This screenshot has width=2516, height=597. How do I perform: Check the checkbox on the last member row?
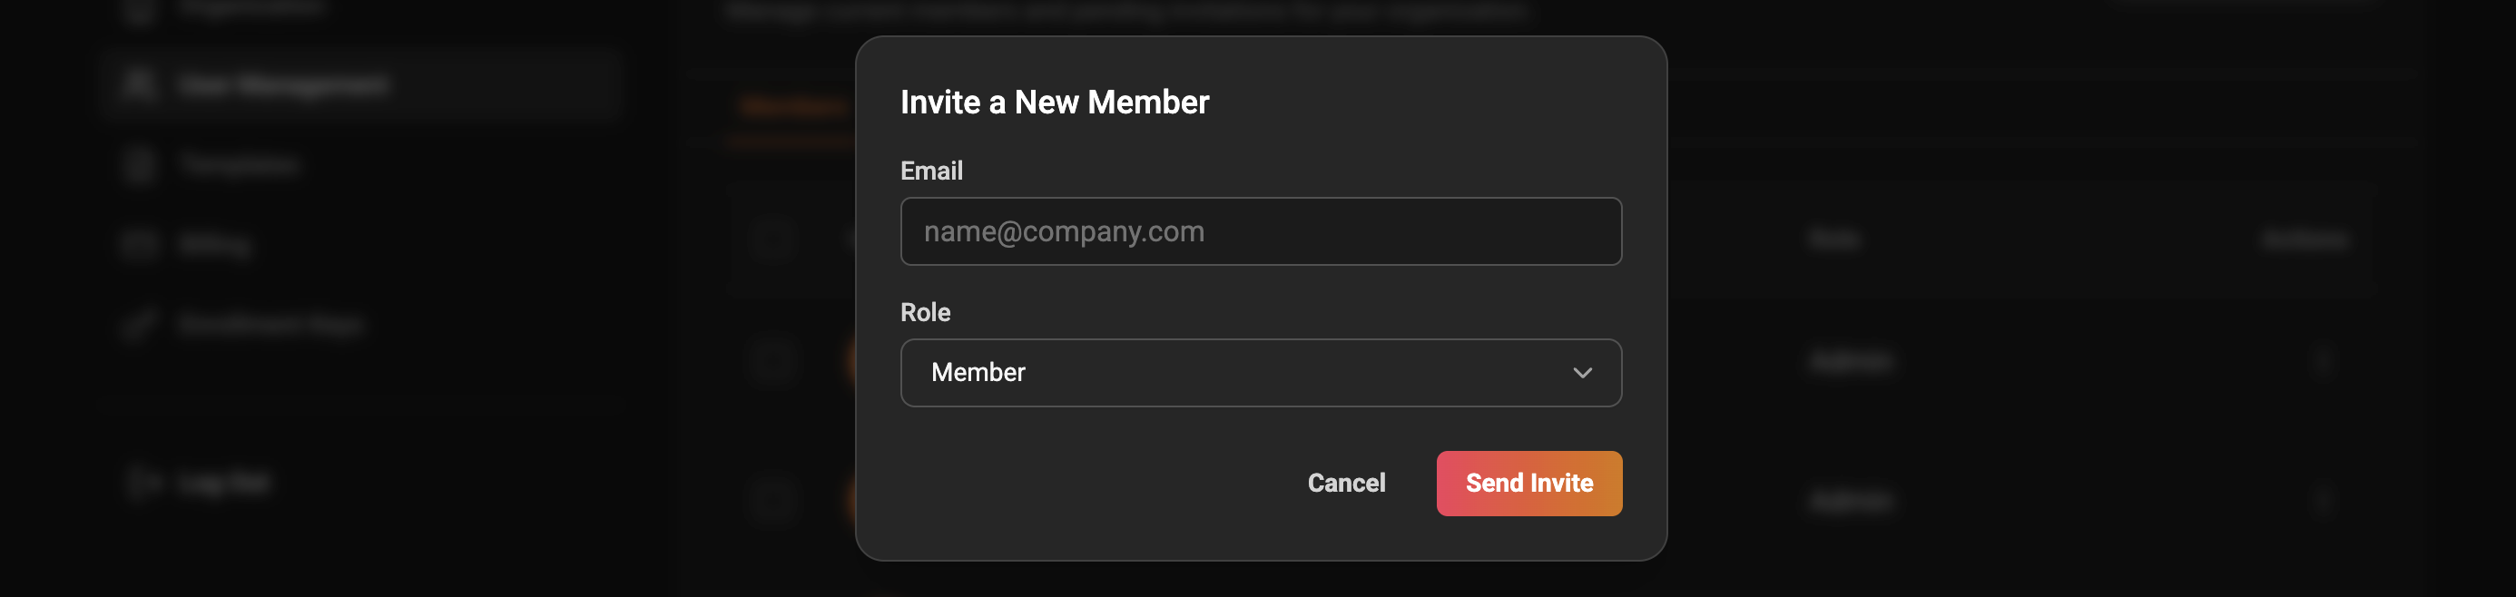click(772, 501)
